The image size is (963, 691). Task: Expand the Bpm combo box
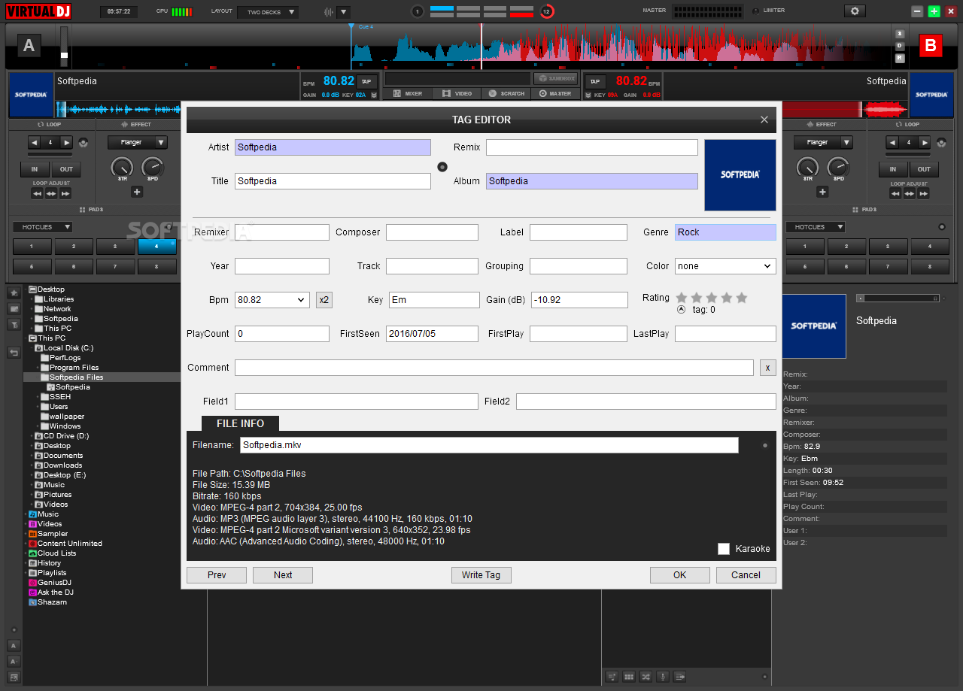[301, 300]
